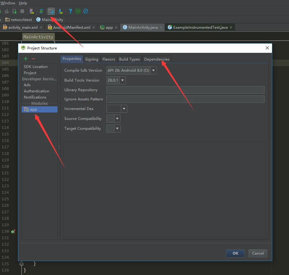Click line number 104 in the gutter
Viewport: 289px width, 275px height.
5,63
